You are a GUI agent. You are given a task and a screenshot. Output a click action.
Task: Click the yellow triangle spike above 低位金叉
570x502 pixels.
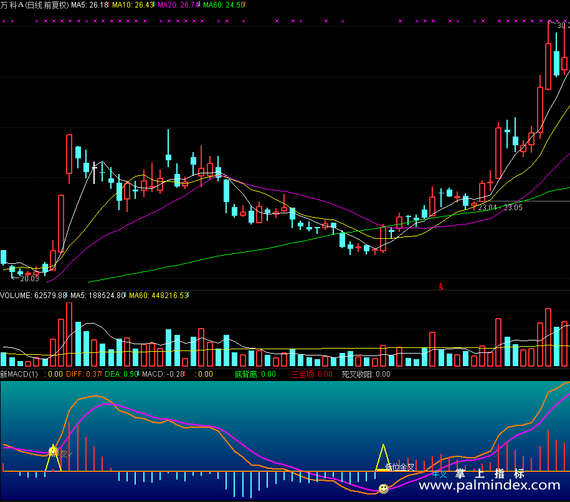[x=383, y=458]
